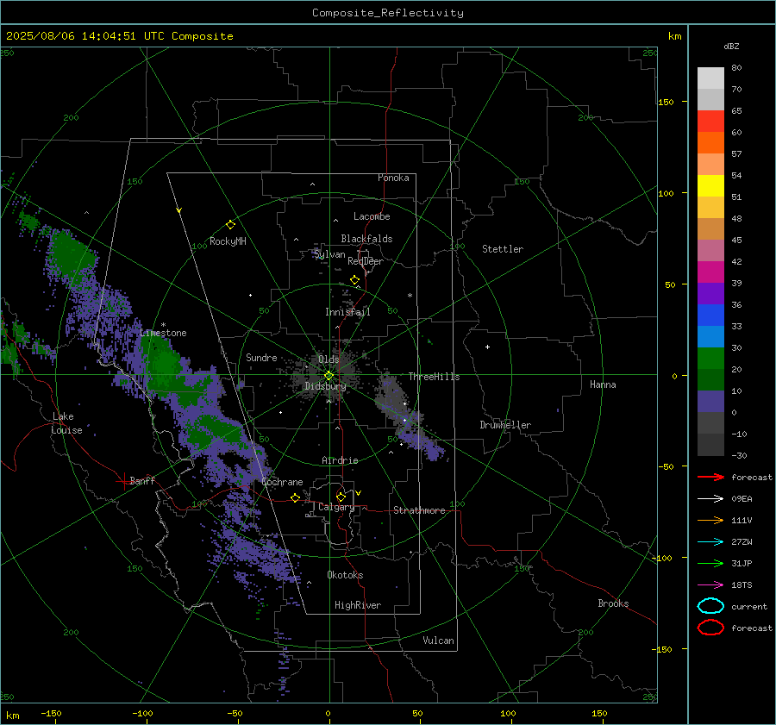This screenshot has width=776, height=725.
Task: Click the Strathmore town label
Action: coord(419,510)
